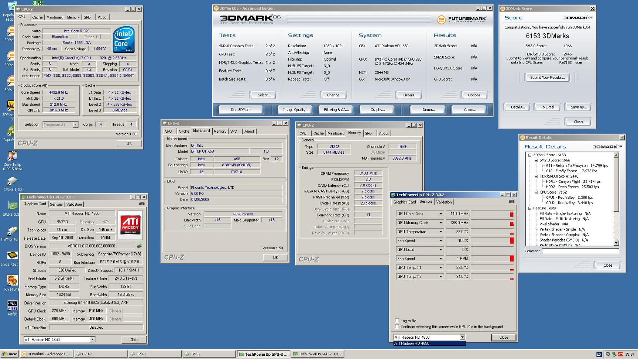Image resolution: width=638 pixels, height=359 pixels.
Task: Open About tab in CPU-Z Mainboard window
Action: (249, 131)
